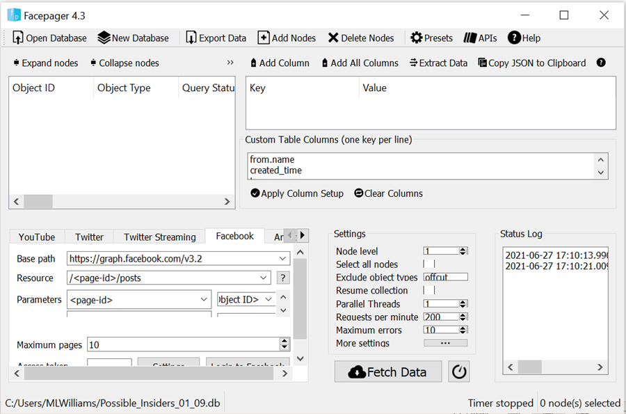Click Add Column

click(x=280, y=63)
